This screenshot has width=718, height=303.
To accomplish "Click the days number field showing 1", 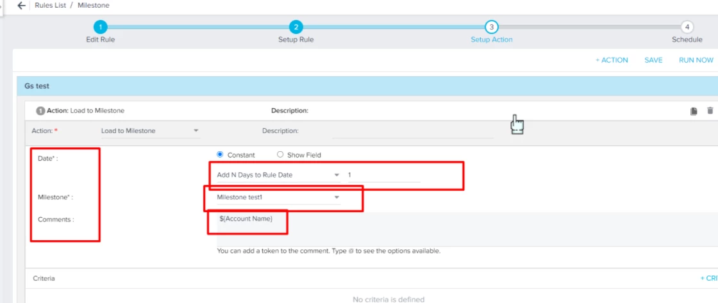I will coord(384,175).
